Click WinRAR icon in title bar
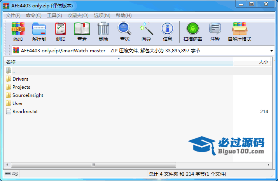278x181 pixels. (x=6, y=5)
